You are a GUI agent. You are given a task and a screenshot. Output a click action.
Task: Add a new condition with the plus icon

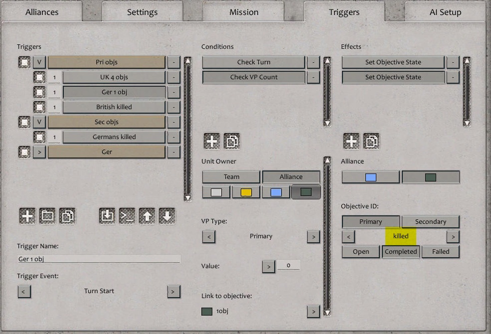click(211, 141)
